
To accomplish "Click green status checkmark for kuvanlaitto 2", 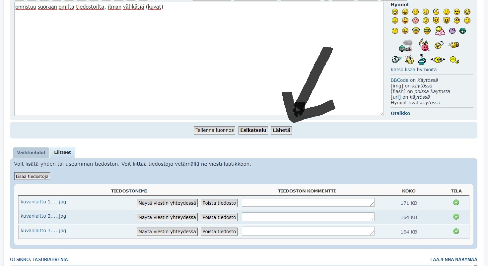I will coord(456,217).
